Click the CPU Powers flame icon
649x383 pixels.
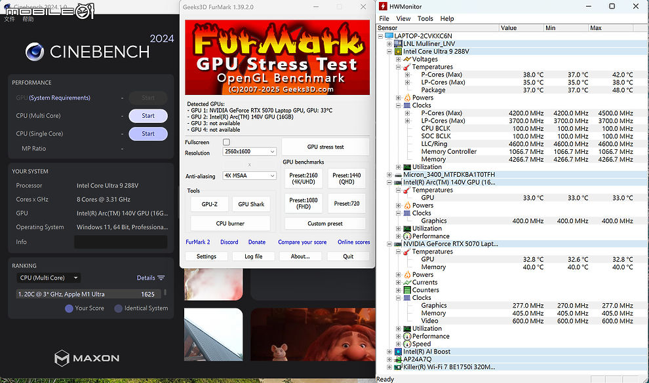(407, 98)
